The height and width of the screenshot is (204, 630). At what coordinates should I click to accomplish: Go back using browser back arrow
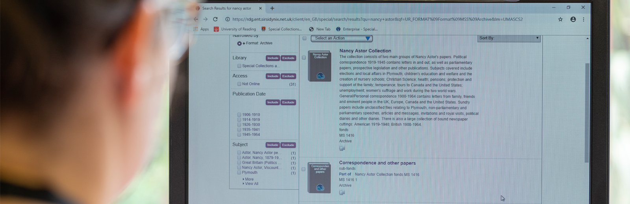pyautogui.click(x=196, y=19)
